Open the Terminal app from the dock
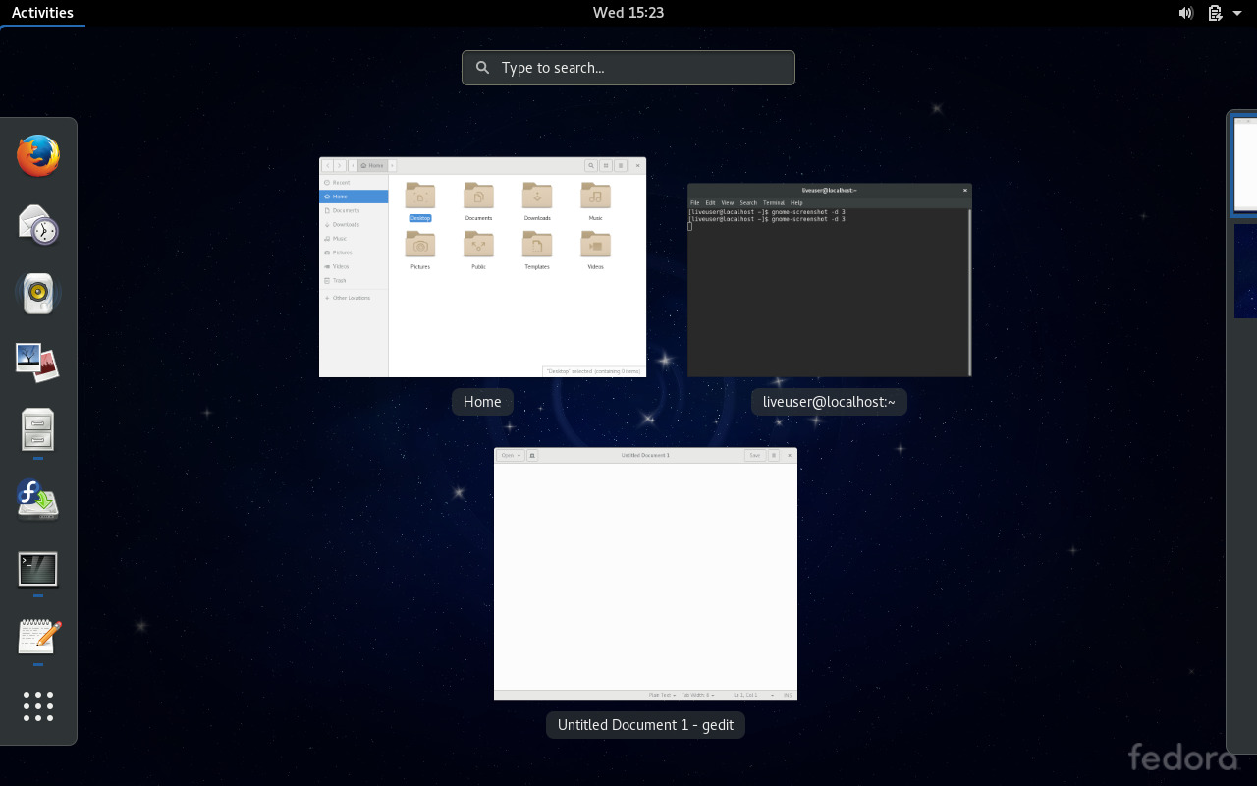Image resolution: width=1257 pixels, height=786 pixels. point(37,568)
